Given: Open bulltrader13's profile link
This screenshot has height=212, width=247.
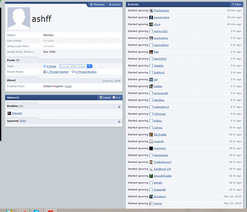Looking at the screenshot, I should [161, 107].
